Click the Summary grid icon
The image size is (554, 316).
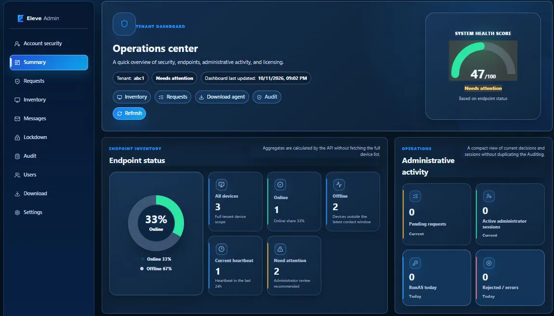[x=17, y=63]
